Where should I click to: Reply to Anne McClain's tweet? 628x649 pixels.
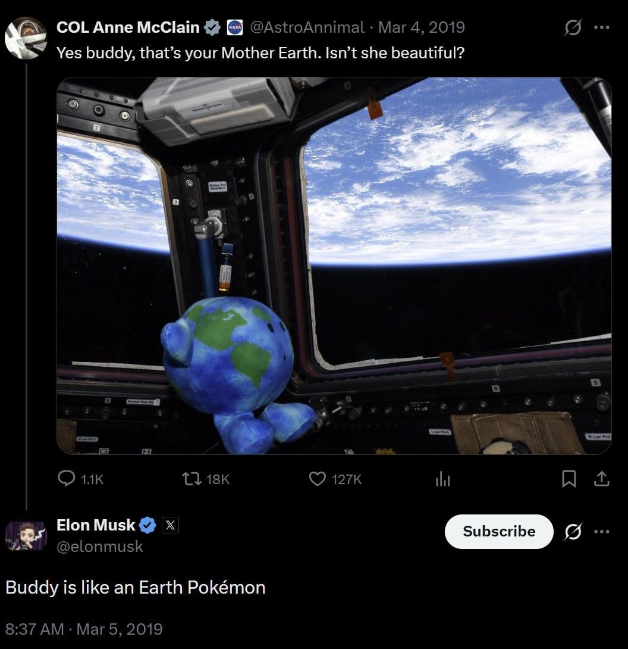(67, 479)
